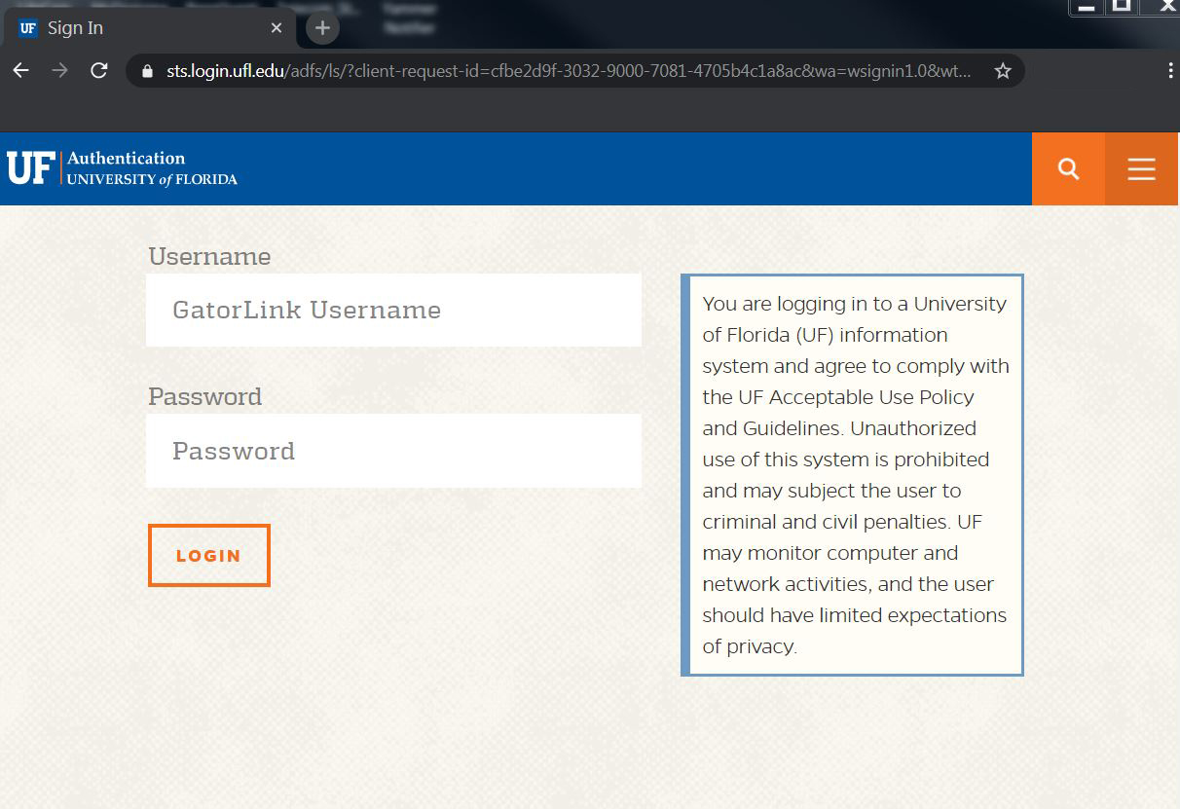
Task: Open the orange search magnifier button
Action: pos(1068,168)
